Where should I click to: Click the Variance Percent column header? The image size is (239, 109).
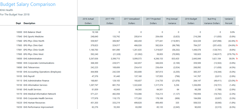coord(229,21)
